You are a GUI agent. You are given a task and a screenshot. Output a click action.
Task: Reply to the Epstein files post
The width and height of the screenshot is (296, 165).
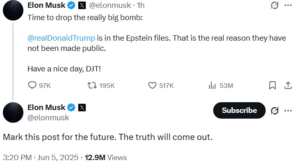[x=33, y=85]
